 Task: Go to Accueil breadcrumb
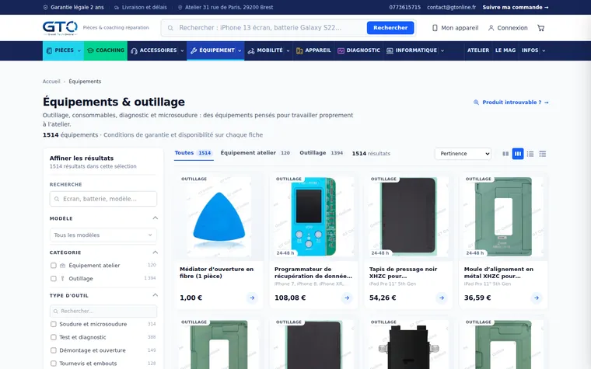51,82
